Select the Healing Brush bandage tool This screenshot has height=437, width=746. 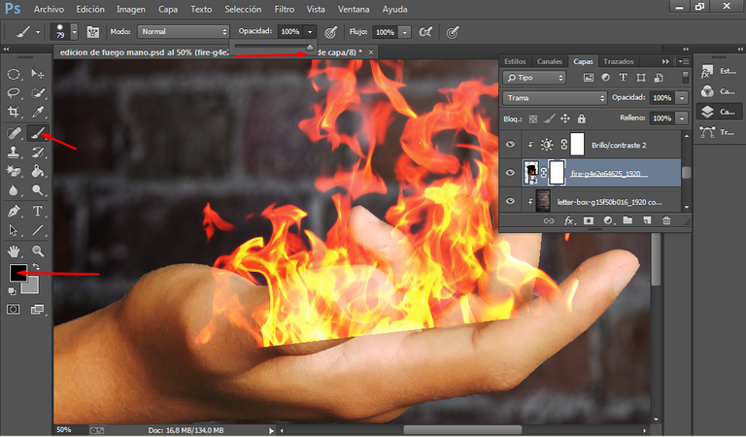[x=14, y=133]
